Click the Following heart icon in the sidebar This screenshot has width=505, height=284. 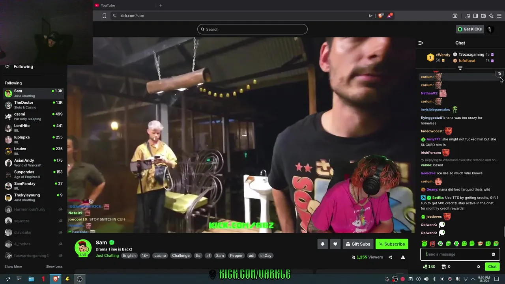click(7, 67)
